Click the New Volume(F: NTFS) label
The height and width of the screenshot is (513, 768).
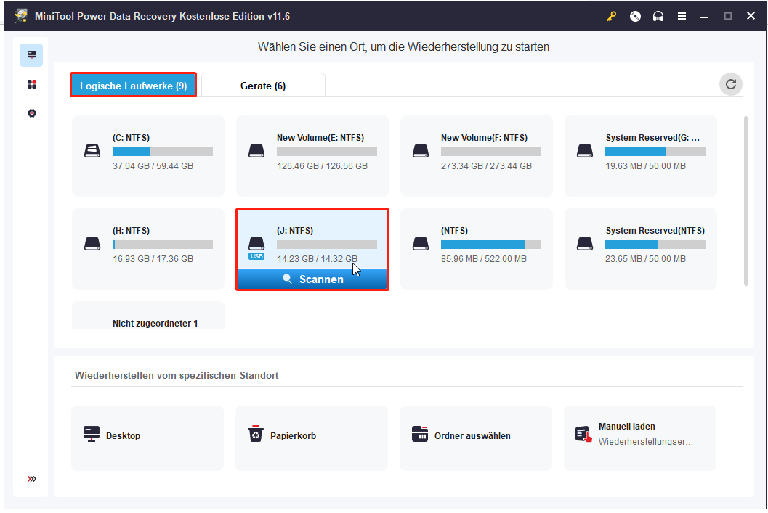coord(484,137)
